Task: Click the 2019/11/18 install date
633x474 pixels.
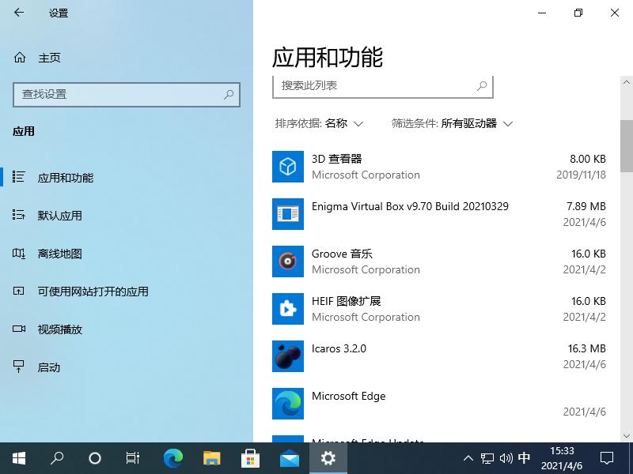Action: point(581,175)
